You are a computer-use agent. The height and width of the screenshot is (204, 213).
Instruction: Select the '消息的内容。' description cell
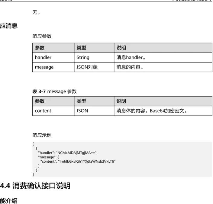[163, 67]
